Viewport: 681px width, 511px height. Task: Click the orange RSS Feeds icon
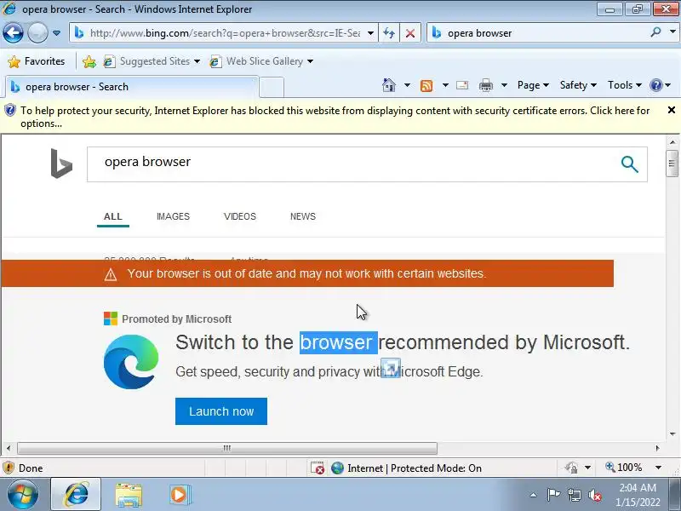pyautogui.click(x=426, y=86)
